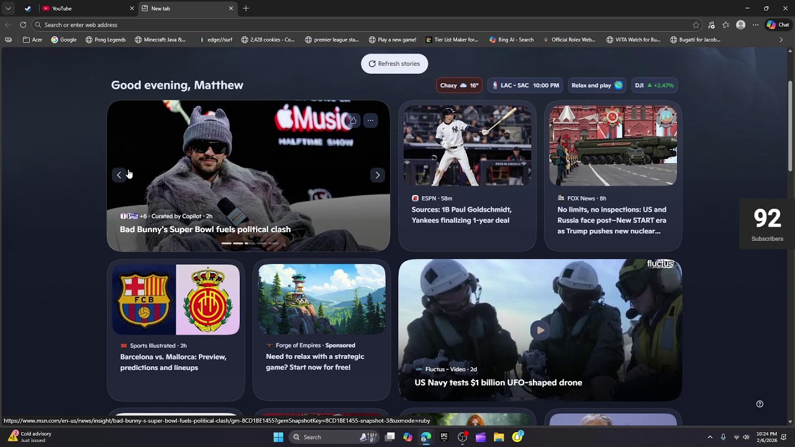Like the Bad Bunny story with thumbs up

(x=353, y=120)
